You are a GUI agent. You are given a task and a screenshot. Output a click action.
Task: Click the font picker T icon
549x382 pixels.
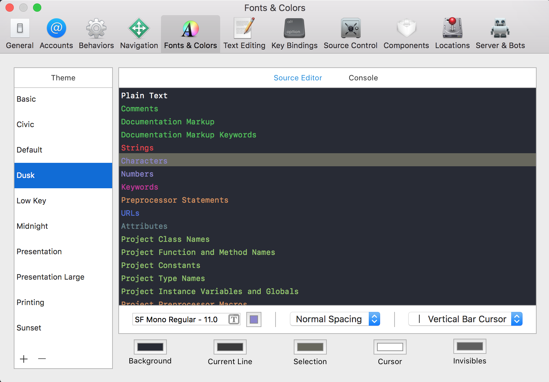[234, 319]
